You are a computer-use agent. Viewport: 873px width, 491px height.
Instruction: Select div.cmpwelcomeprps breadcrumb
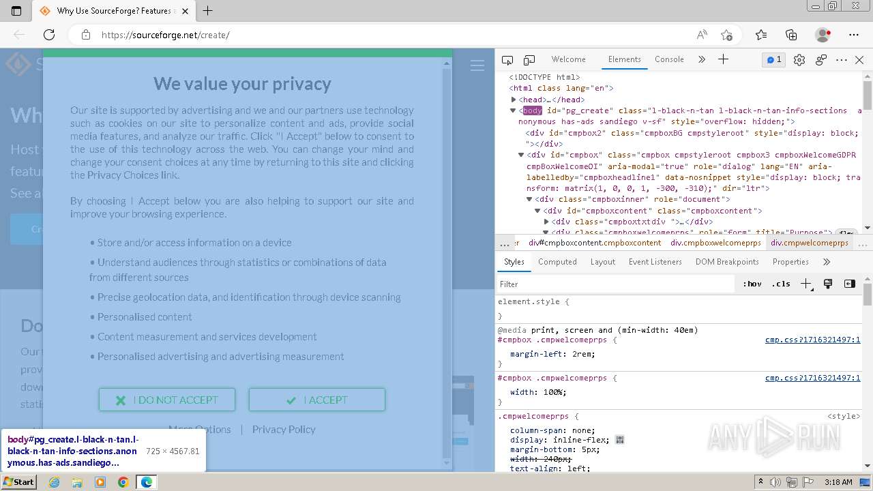click(x=810, y=243)
